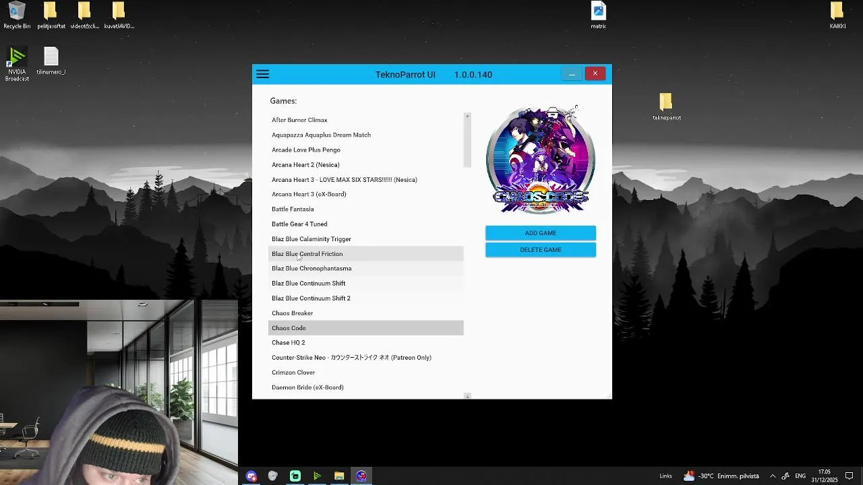863x485 pixels.
Task: Click the games list scrollbar thumb
Action: coord(467,144)
